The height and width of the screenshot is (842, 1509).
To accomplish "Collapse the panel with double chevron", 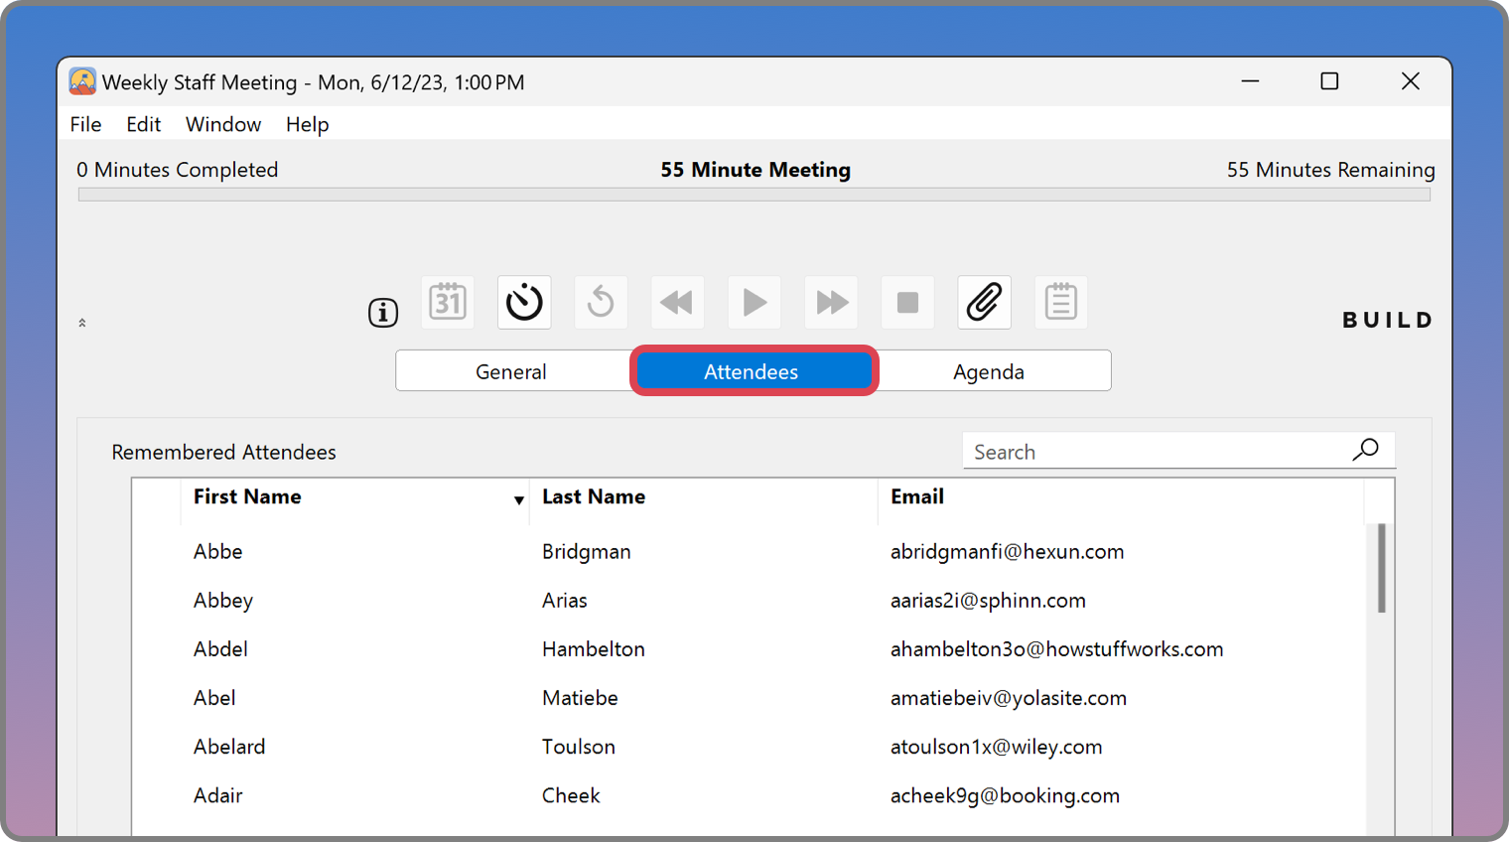I will pos(82,323).
